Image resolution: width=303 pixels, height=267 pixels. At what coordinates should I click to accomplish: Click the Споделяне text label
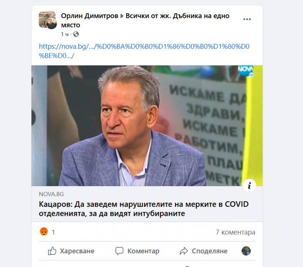coord(209,251)
